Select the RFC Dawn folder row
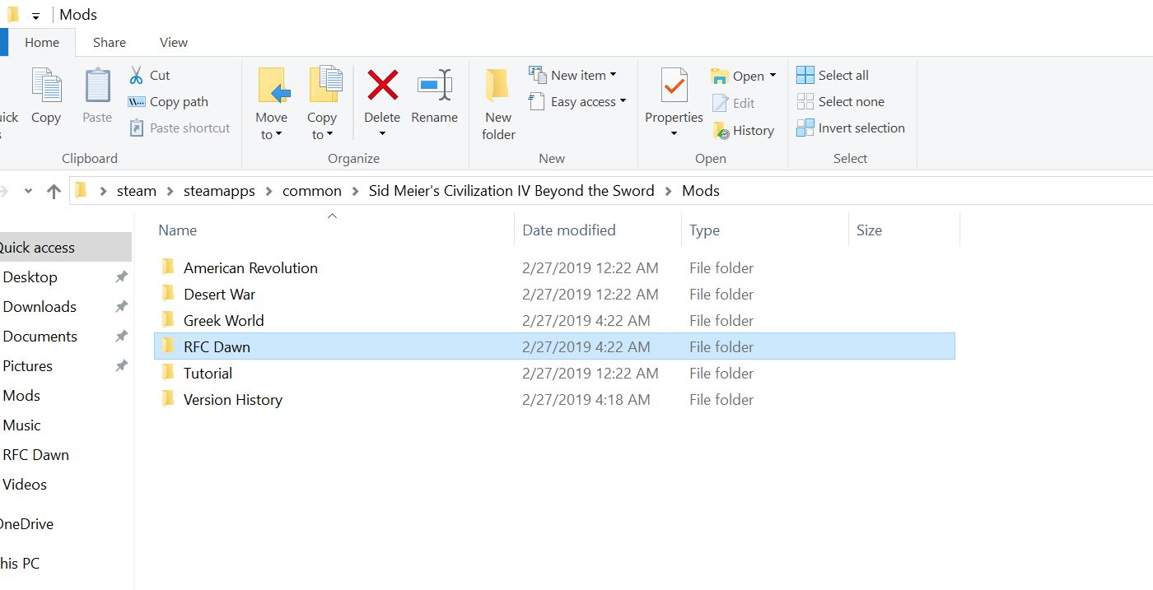Image resolution: width=1153 pixels, height=590 pixels. [554, 346]
